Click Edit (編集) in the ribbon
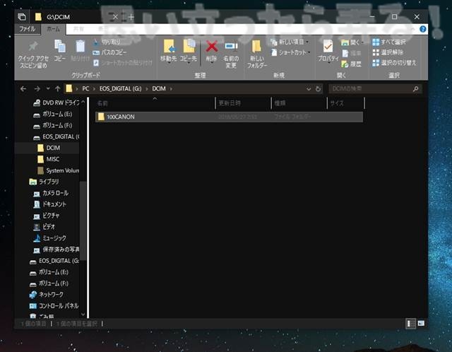The height and width of the screenshot is (352, 452). [352, 53]
